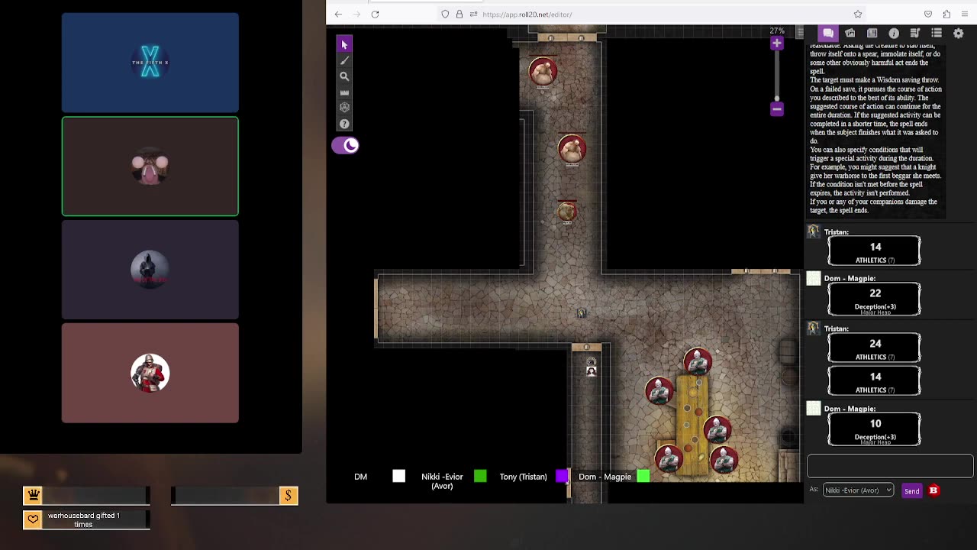Open the 'As: Nikki - Evior' speaker dropdown
The image size is (977, 550).
click(858, 490)
